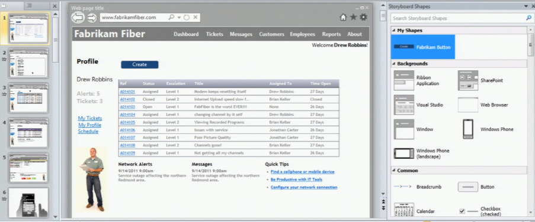The image size is (535, 222).
Task: Open the Messages menu item
Action: 241,34
